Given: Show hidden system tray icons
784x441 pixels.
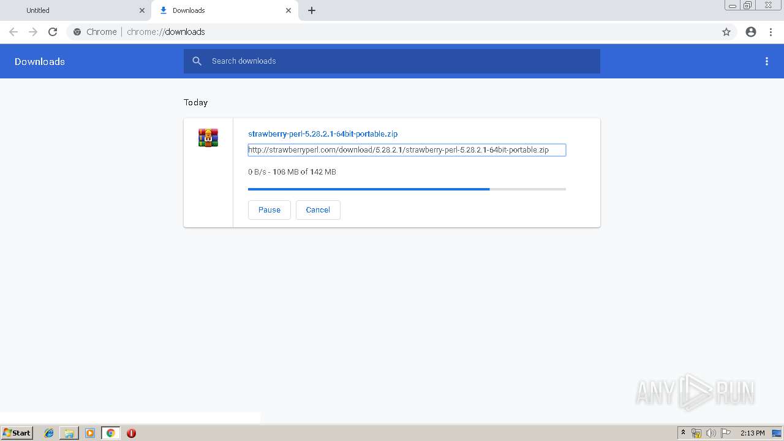Looking at the screenshot, I should [x=683, y=433].
